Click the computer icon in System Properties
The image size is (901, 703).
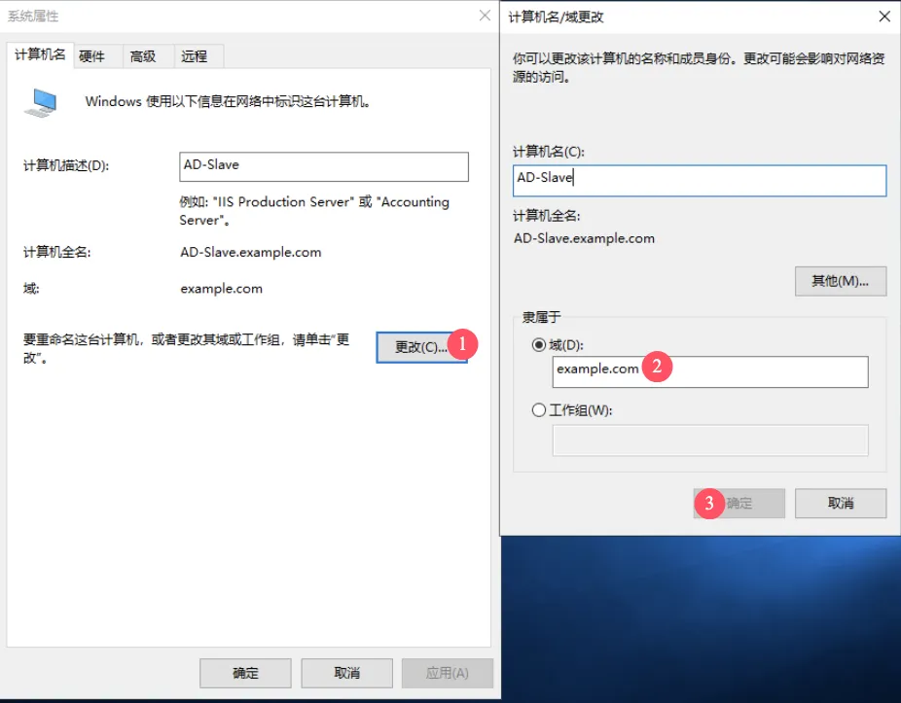pyautogui.click(x=40, y=103)
